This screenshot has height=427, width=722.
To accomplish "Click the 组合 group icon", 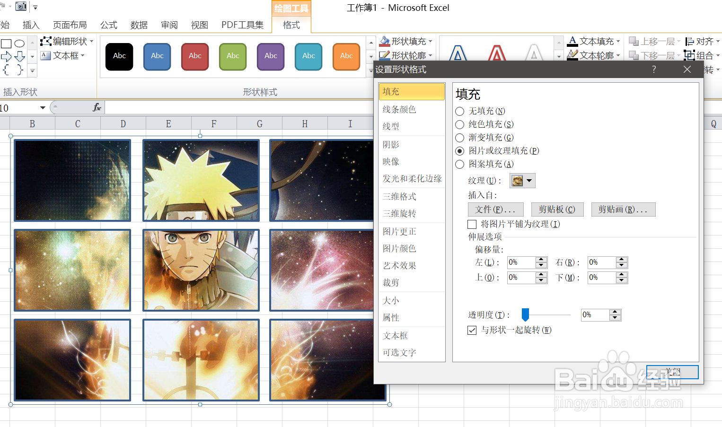I will pos(690,55).
